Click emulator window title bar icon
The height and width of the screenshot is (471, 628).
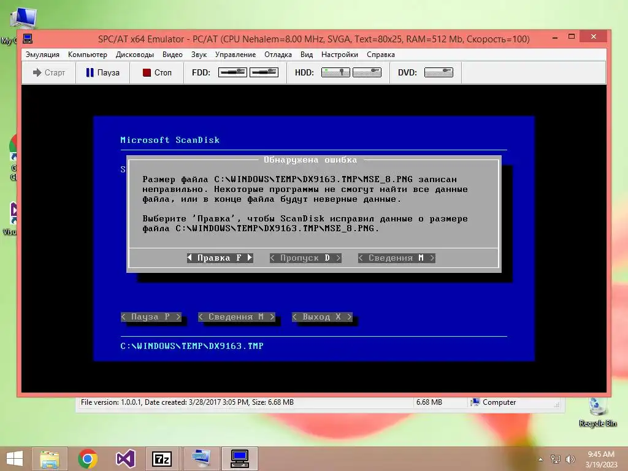pos(28,39)
